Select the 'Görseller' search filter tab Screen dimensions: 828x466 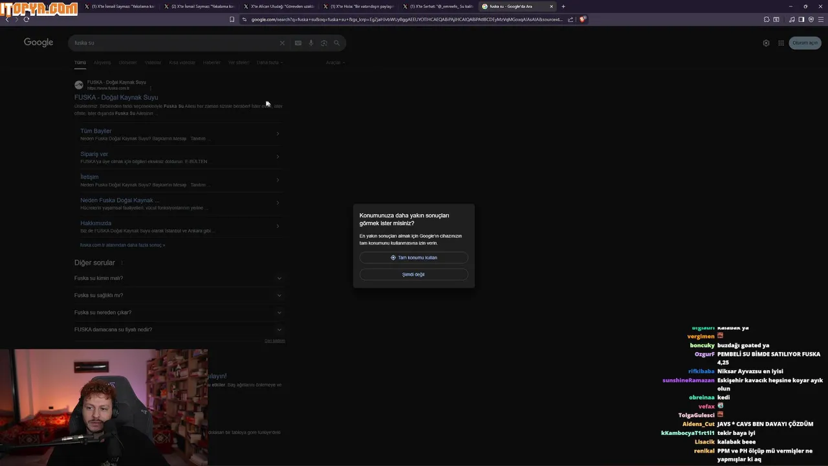pos(127,63)
